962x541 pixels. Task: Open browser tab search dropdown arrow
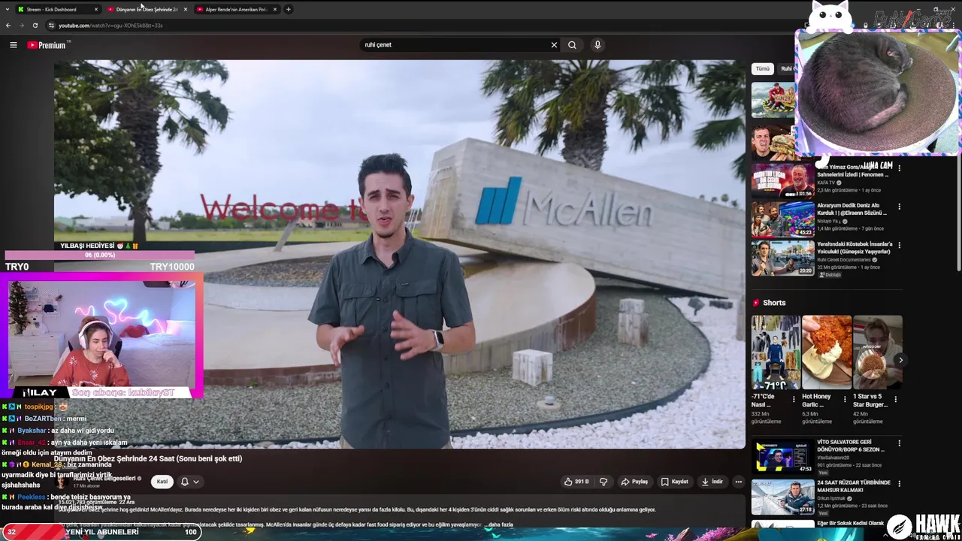(7, 9)
